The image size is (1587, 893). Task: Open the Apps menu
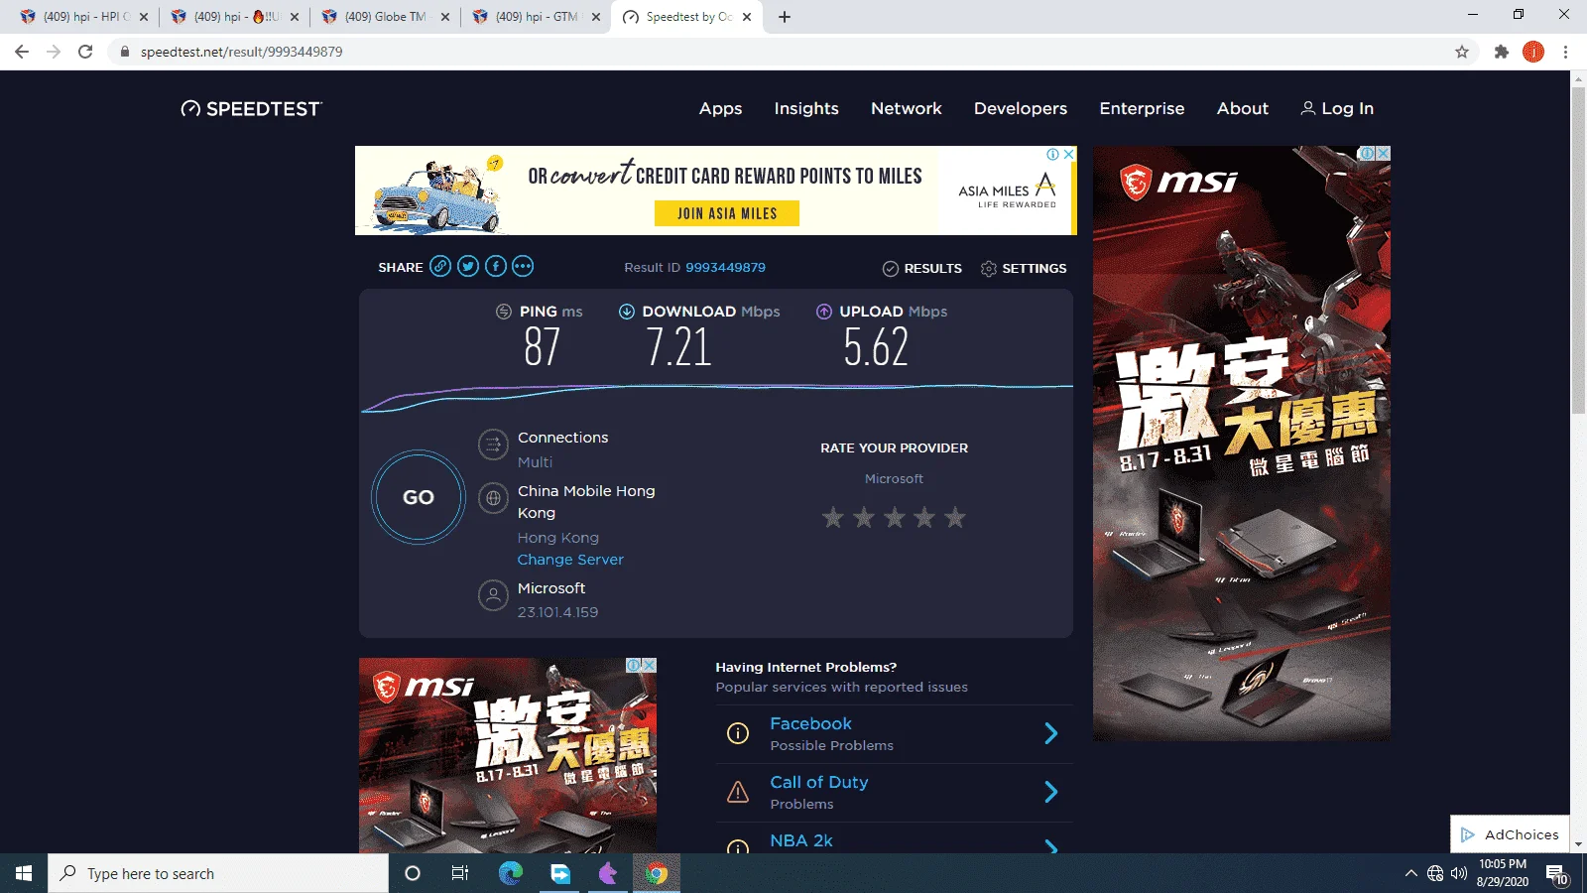(x=720, y=108)
